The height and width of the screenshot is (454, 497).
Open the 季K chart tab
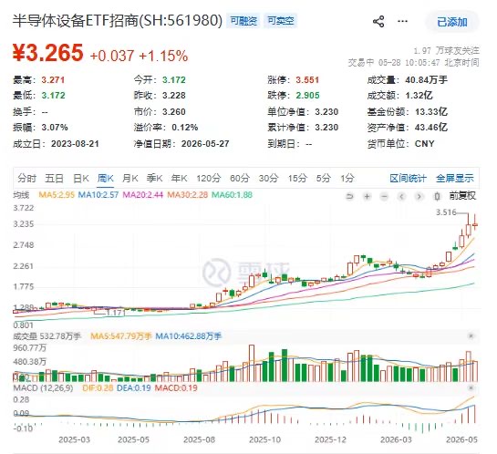coord(154,178)
